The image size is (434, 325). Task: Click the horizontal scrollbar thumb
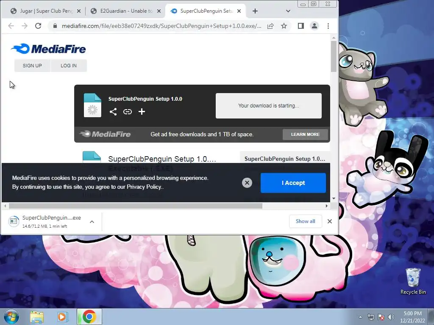point(135,206)
